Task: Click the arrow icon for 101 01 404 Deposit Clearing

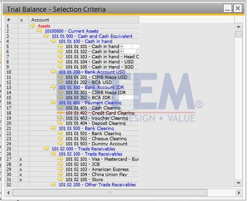Action: (x=60, y=123)
